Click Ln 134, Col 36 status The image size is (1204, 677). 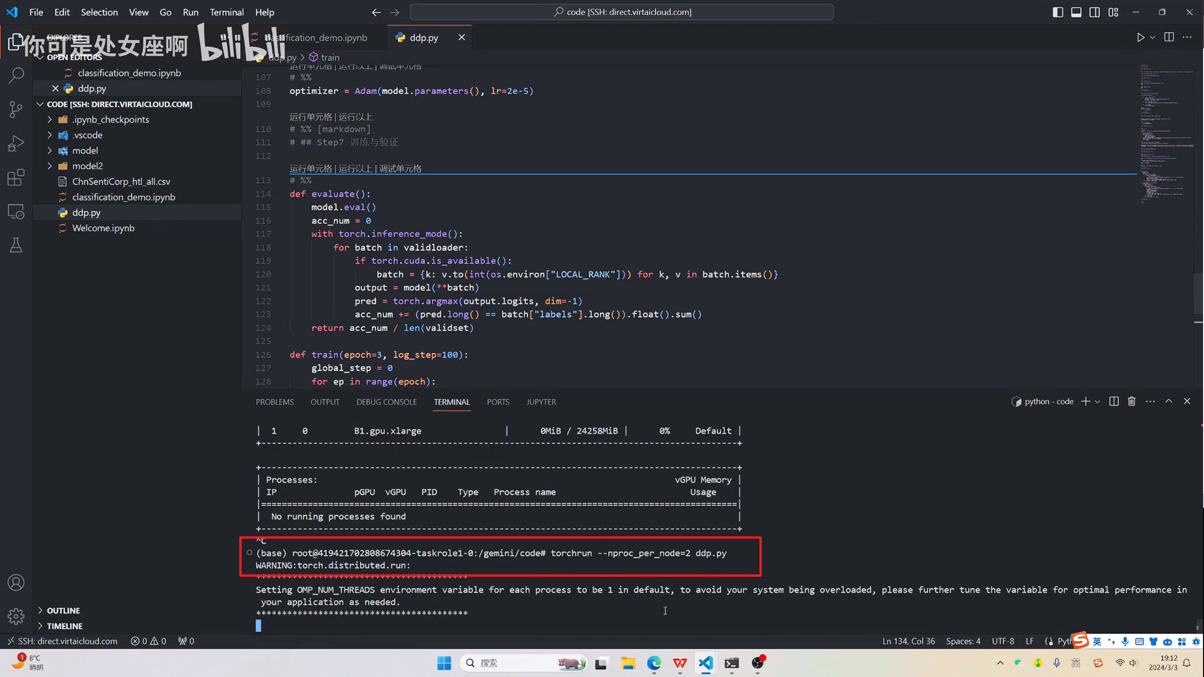click(x=909, y=641)
